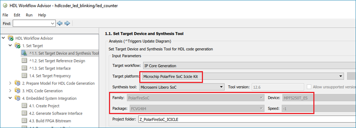Click the Tool version field showing 12.6
The height and width of the screenshot is (128, 356).
pyautogui.click(x=278, y=87)
